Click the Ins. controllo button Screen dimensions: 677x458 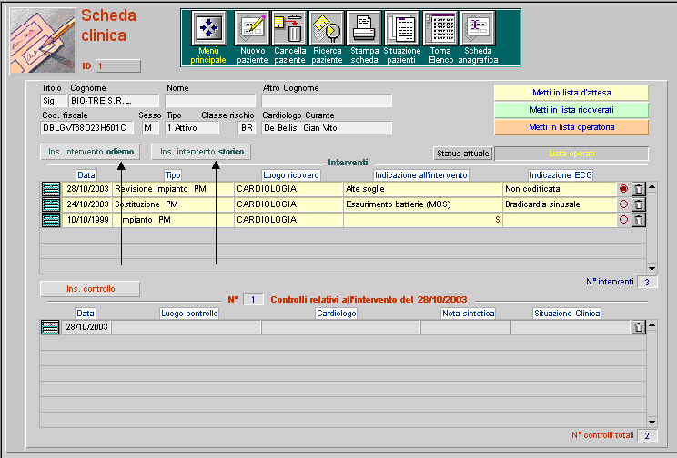tap(90, 289)
